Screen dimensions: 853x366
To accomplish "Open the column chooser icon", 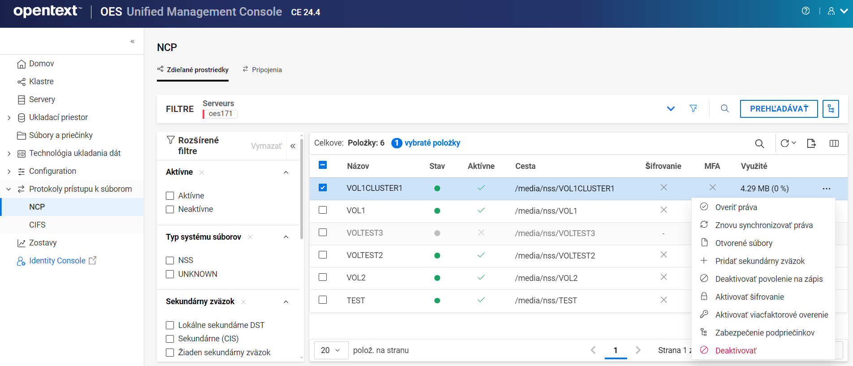I will pyautogui.click(x=834, y=143).
